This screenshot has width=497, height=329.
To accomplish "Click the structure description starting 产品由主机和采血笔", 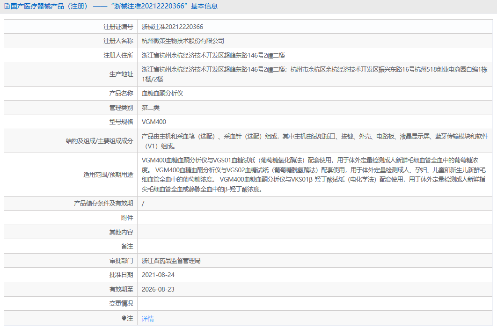I will pos(315,141).
